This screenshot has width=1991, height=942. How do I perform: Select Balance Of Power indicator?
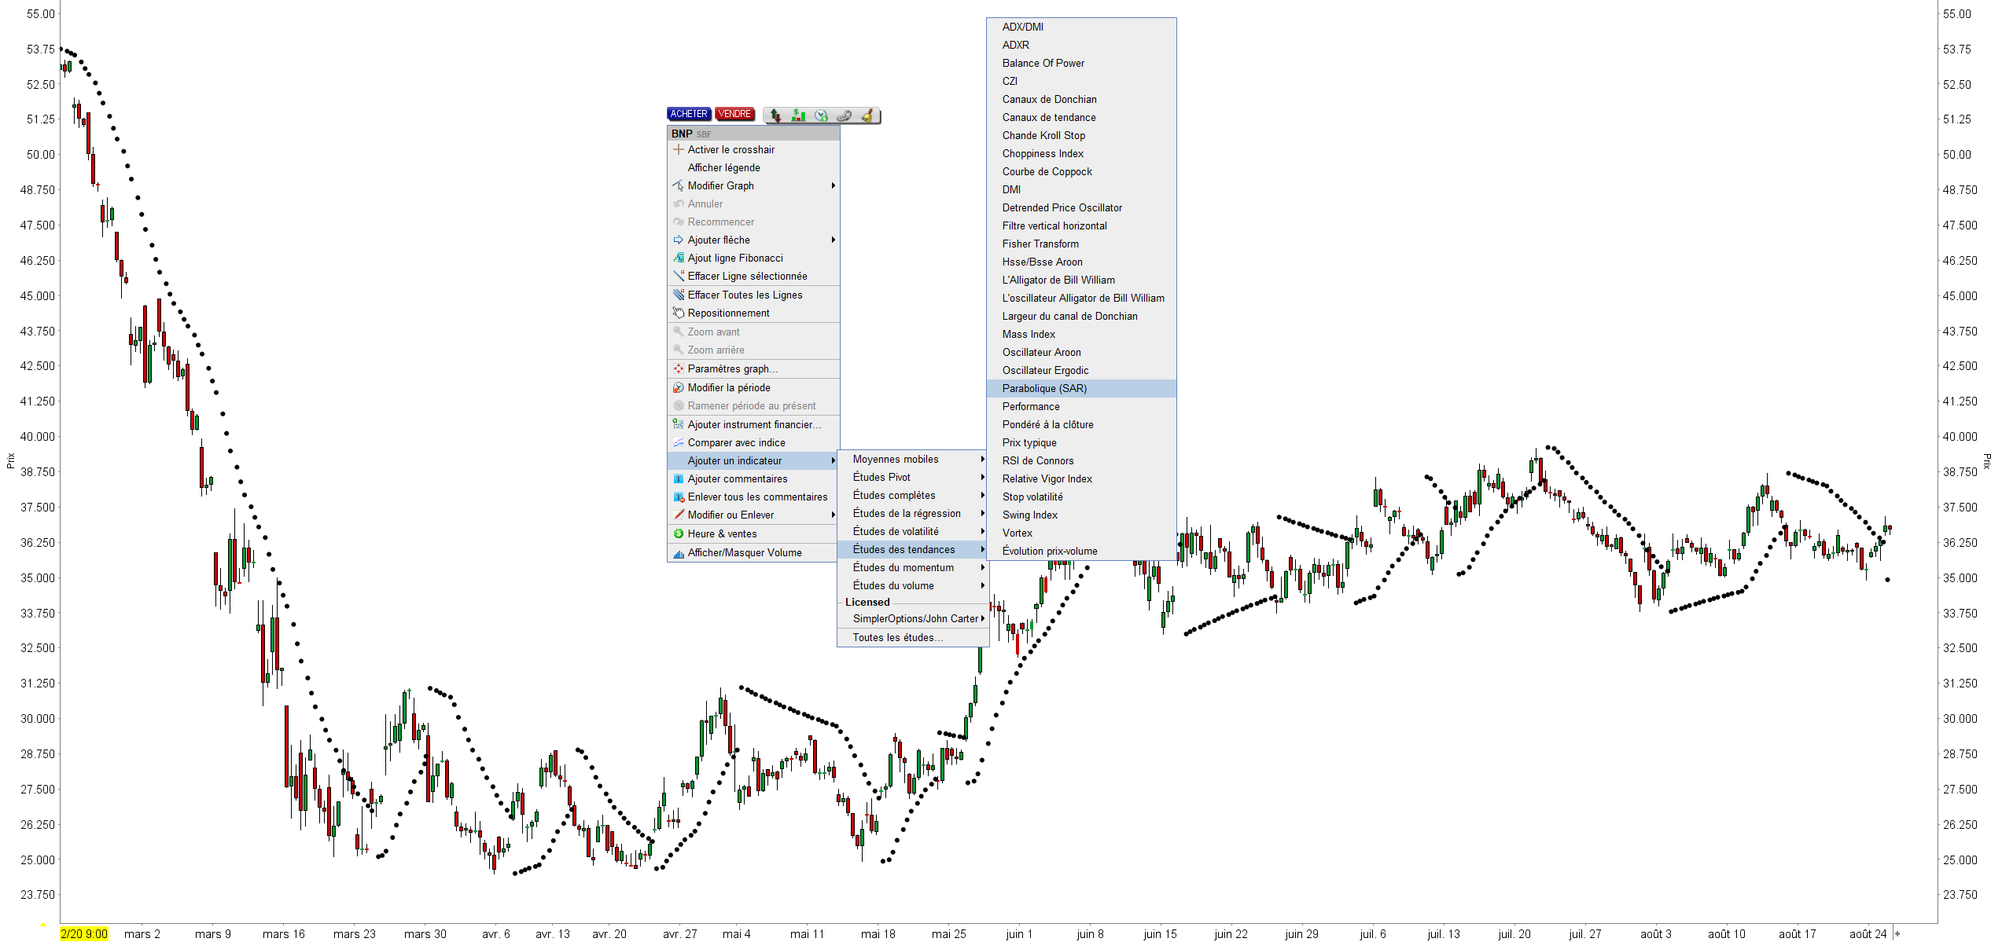(1081, 63)
